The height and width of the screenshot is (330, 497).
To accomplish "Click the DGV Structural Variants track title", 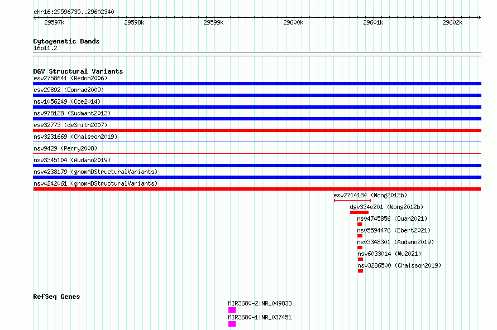I will point(78,71).
